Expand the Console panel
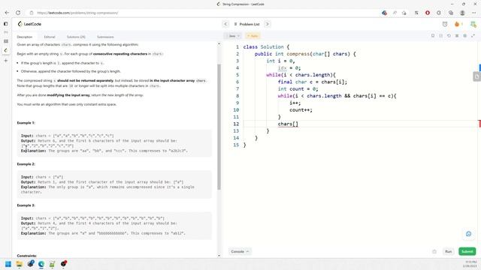 [x=240, y=252]
